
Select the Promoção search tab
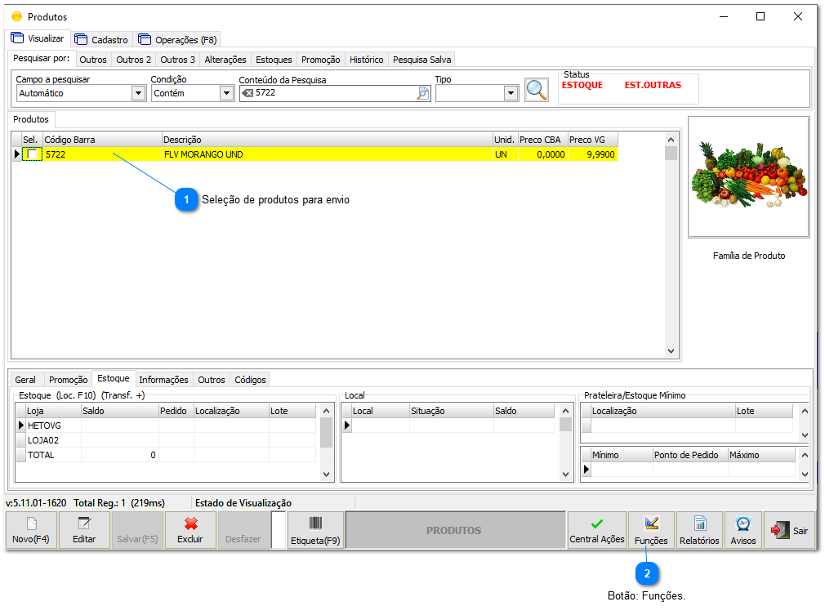point(320,60)
